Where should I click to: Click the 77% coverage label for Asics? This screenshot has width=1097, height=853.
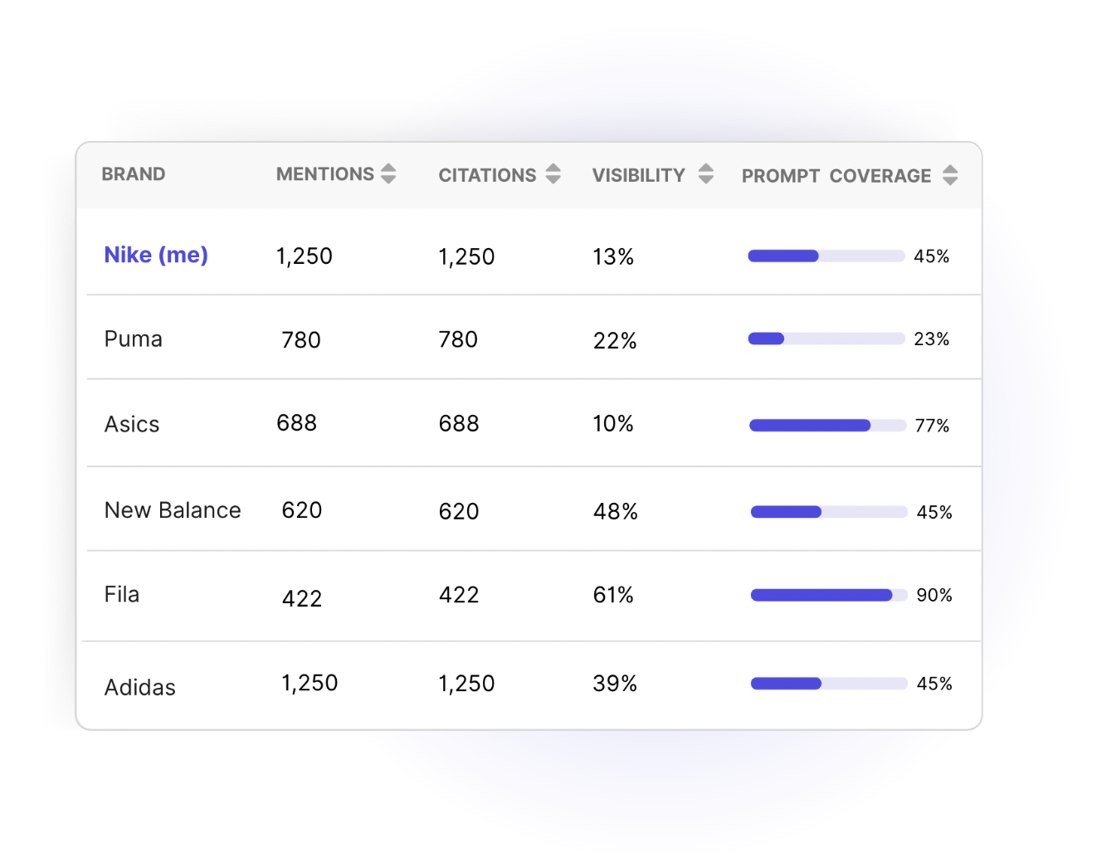click(932, 426)
